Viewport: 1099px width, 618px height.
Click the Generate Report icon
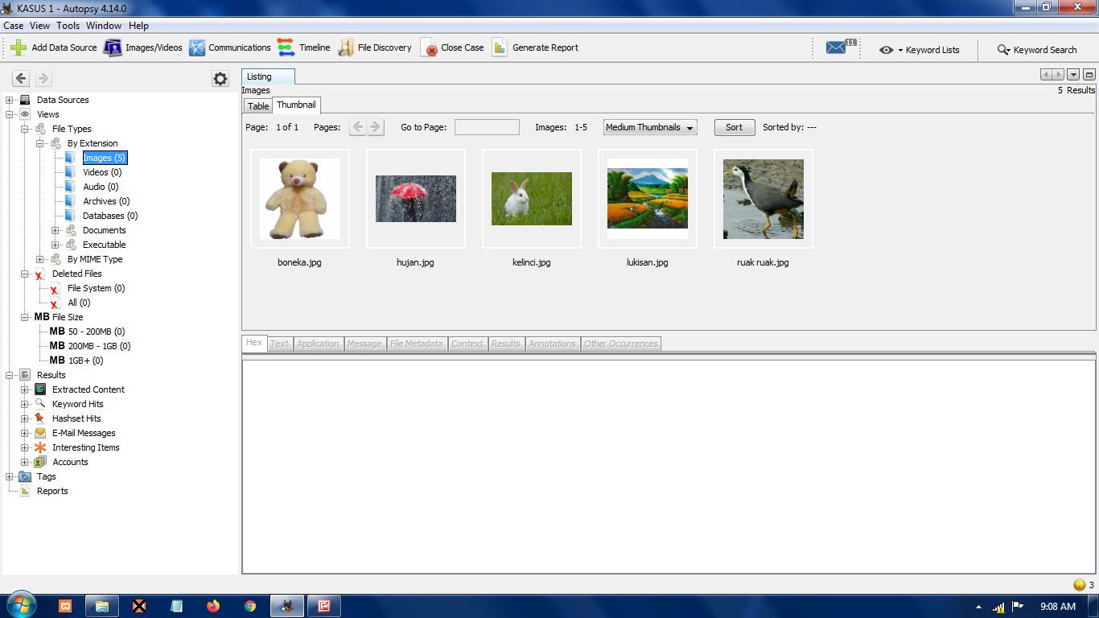[x=500, y=47]
